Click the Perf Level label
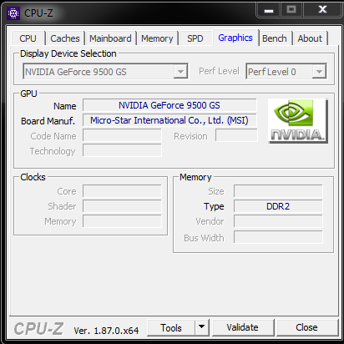Image resolution: width=344 pixels, height=344 pixels. (219, 71)
